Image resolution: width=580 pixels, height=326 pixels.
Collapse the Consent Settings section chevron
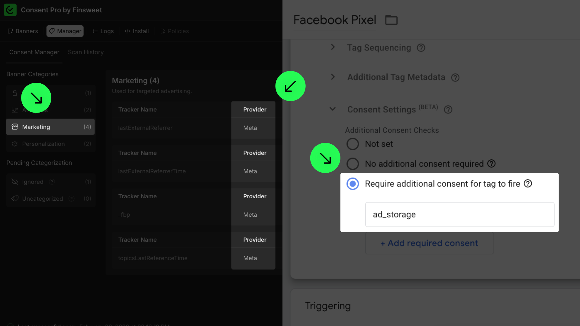[x=333, y=109]
